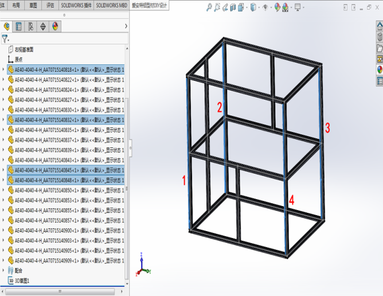
Task: Open the FeatureManager design tree tab
Action: pos(7,27)
